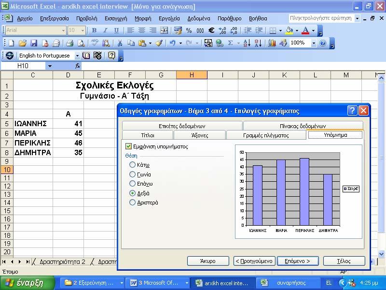This screenshot has height=290, width=386.
Task: Click Άκυρο button
Action: pyautogui.click(x=208, y=261)
